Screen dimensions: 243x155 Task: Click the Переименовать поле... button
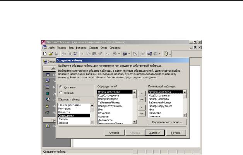[167, 122]
